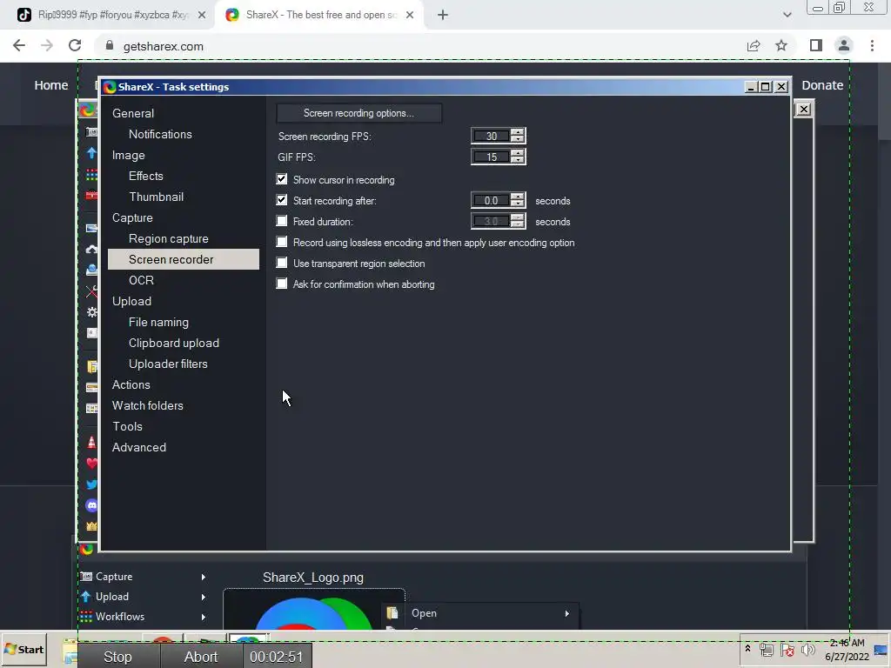Uncheck Start recording after
The height and width of the screenshot is (668, 891).
(x=282, y=200)
